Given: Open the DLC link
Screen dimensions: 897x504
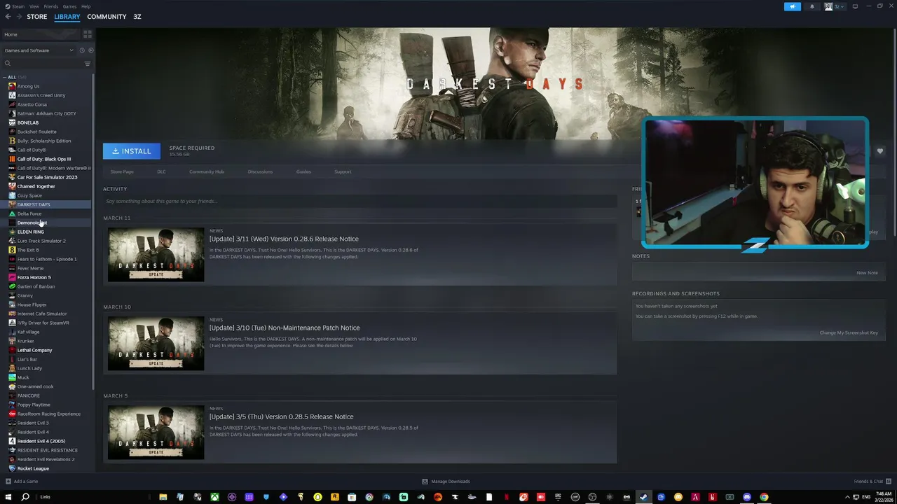Looking at the screenshot, I should (161, 171).
